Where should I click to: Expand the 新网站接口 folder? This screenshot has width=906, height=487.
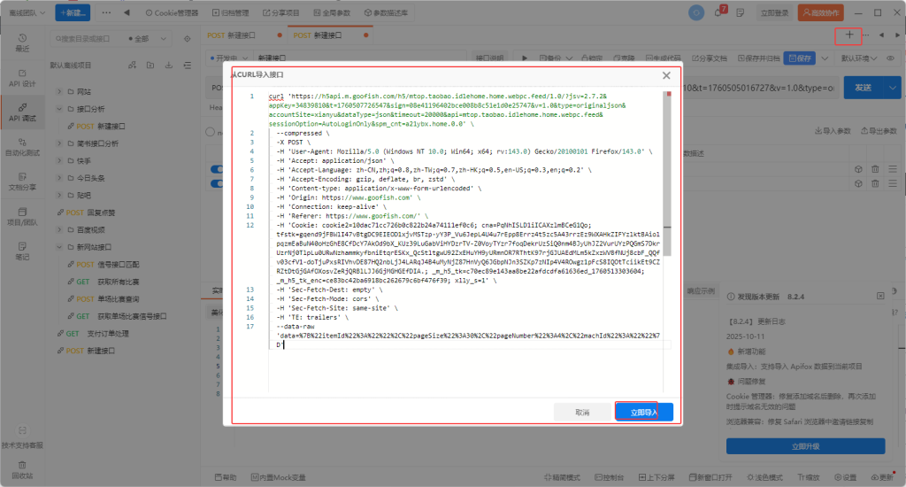[x=58, y=247]
